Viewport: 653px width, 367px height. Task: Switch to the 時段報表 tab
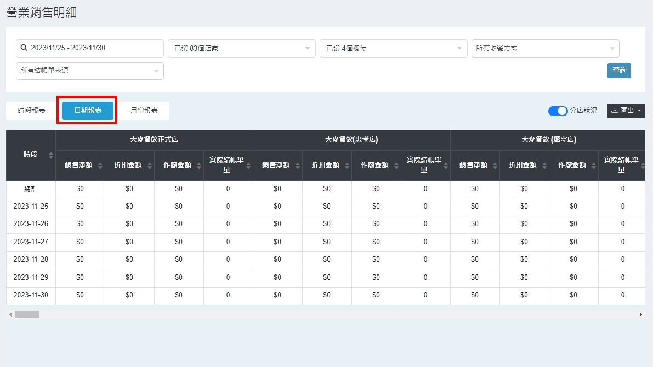pos(32,111)
